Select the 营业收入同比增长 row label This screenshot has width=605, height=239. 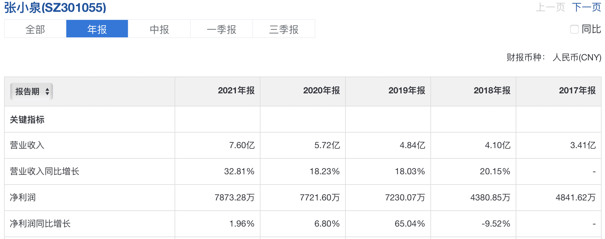(x=45, y=171)
